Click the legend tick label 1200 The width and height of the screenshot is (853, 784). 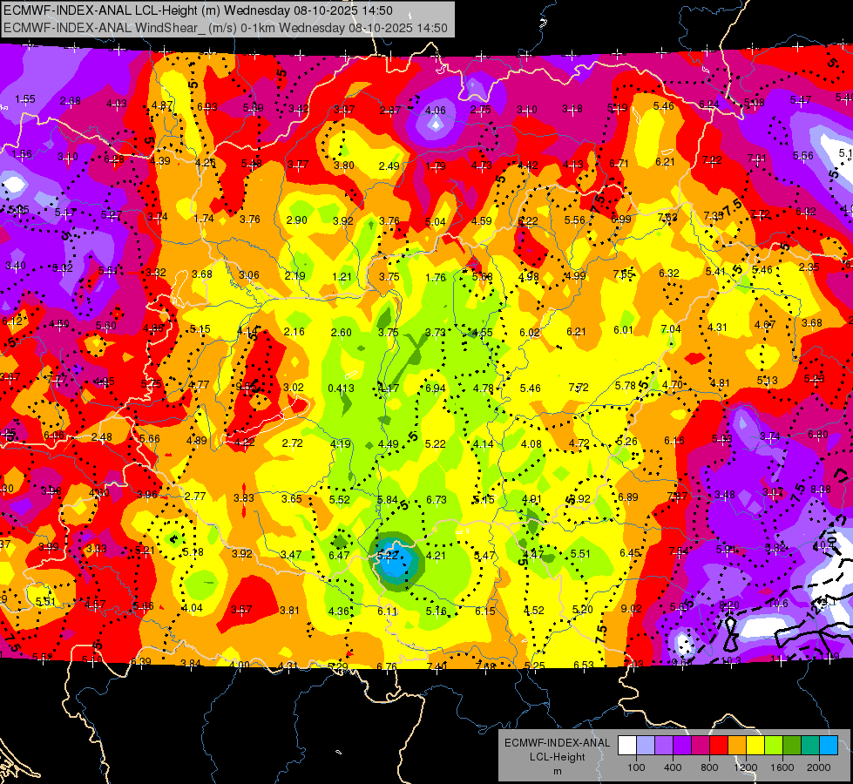pyautogui.click(x=745, y=767)
